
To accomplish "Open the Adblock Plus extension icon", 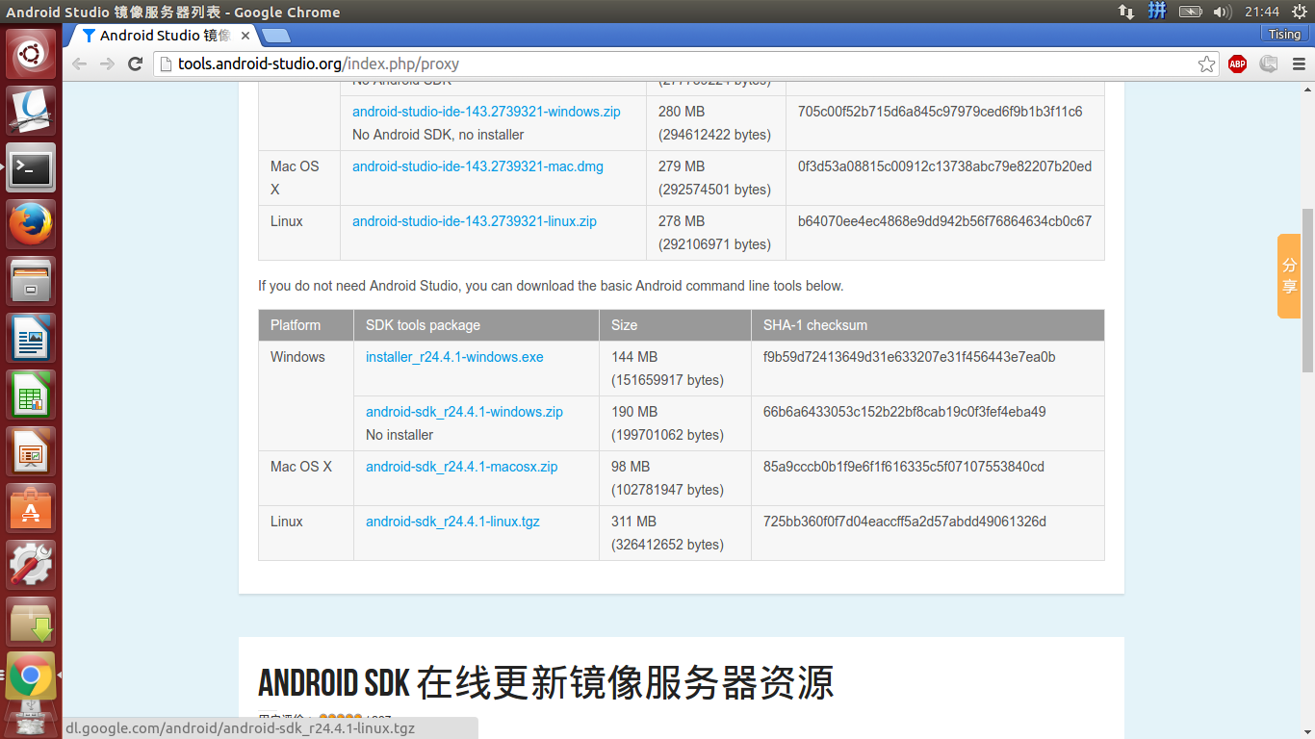I will pos(1237,64).
